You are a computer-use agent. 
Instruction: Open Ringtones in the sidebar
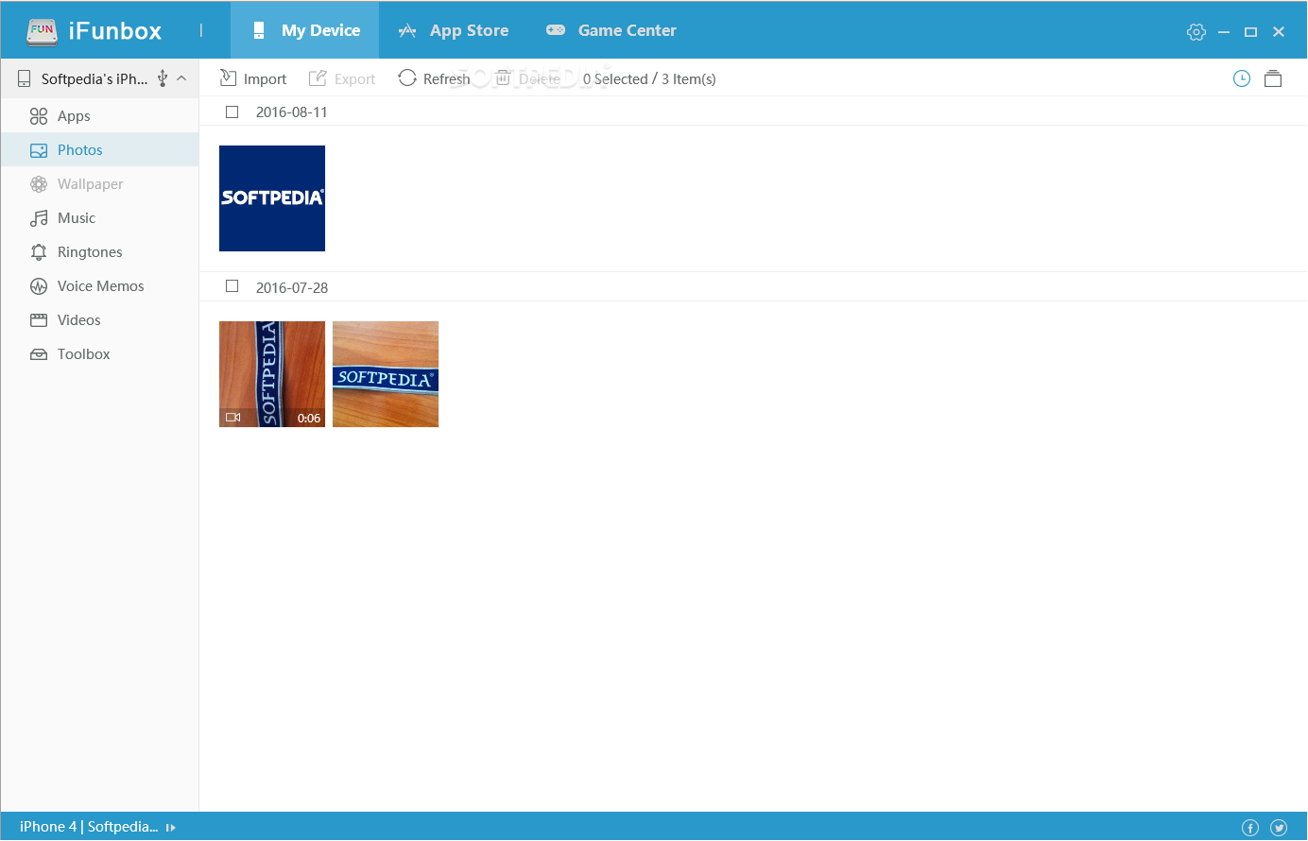point(99,252)
